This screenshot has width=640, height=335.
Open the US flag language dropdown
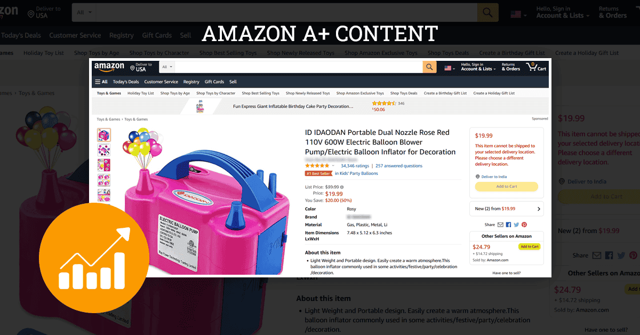450,68
